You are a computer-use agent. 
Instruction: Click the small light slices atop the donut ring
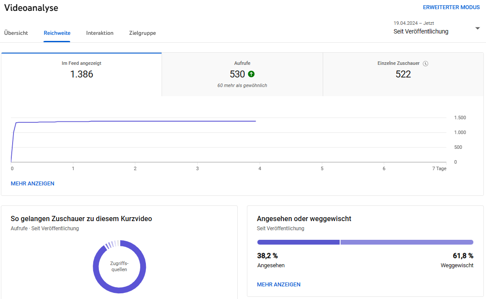pyautogui.click(x=111, y=244)
